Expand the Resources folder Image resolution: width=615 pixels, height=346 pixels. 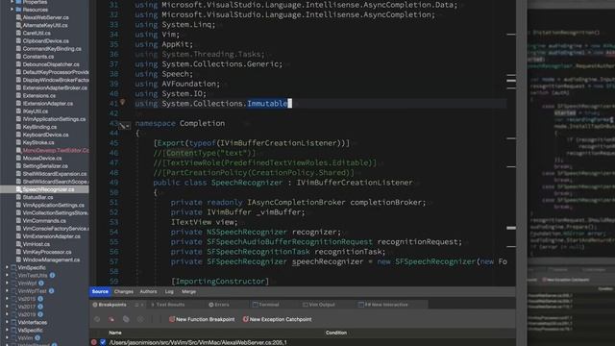12,10
